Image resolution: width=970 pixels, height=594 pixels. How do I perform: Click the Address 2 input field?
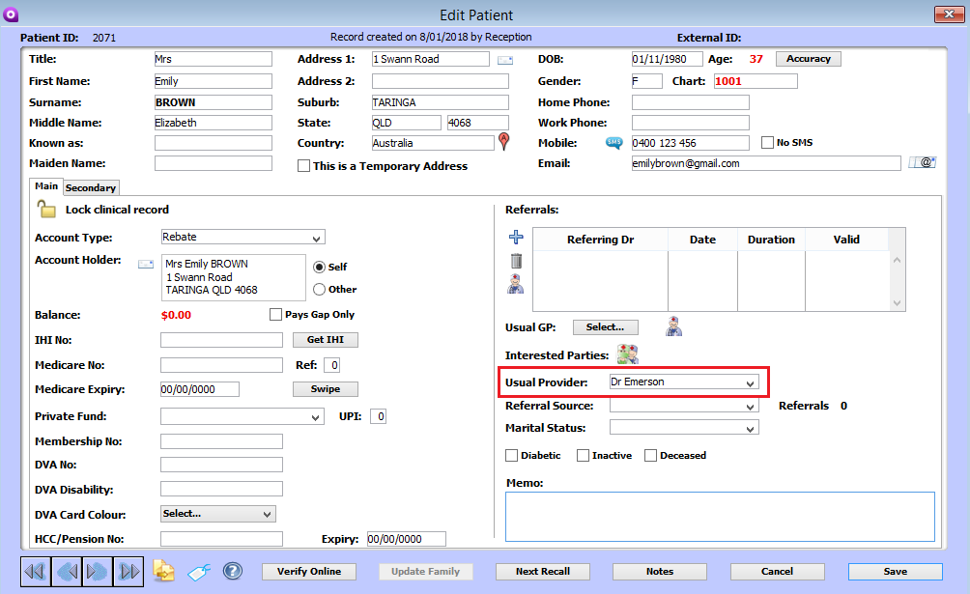[440, 81]
